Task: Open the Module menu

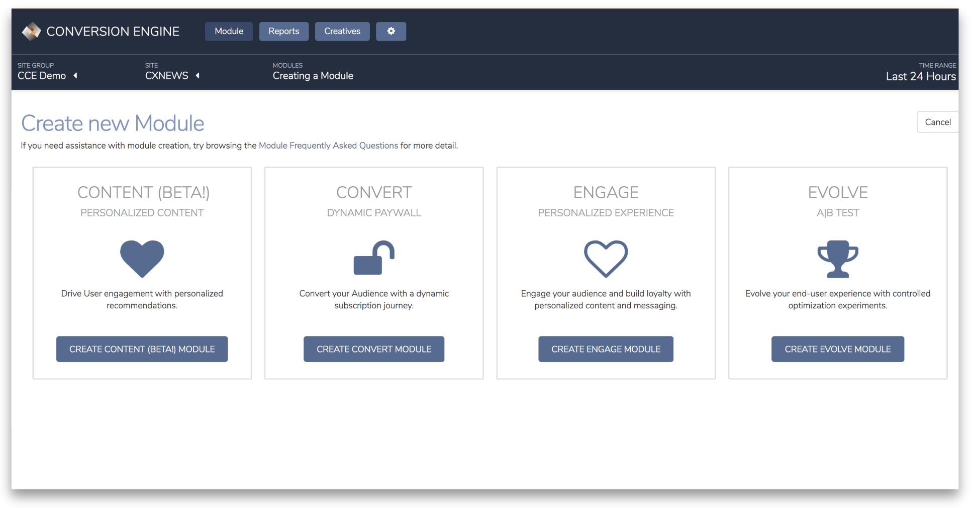Action: click(x=229, y=31)
